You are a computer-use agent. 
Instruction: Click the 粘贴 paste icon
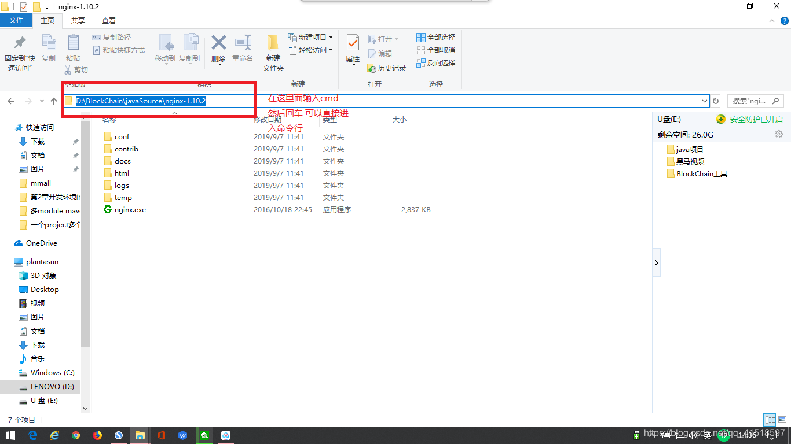tap(73, 43)
